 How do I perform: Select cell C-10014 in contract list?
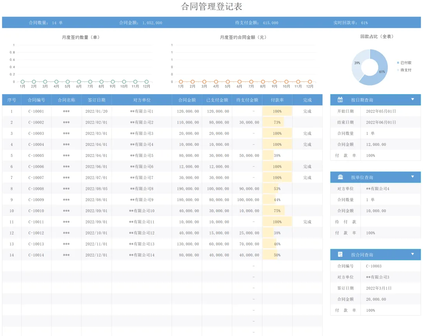(x=36, y=255)
